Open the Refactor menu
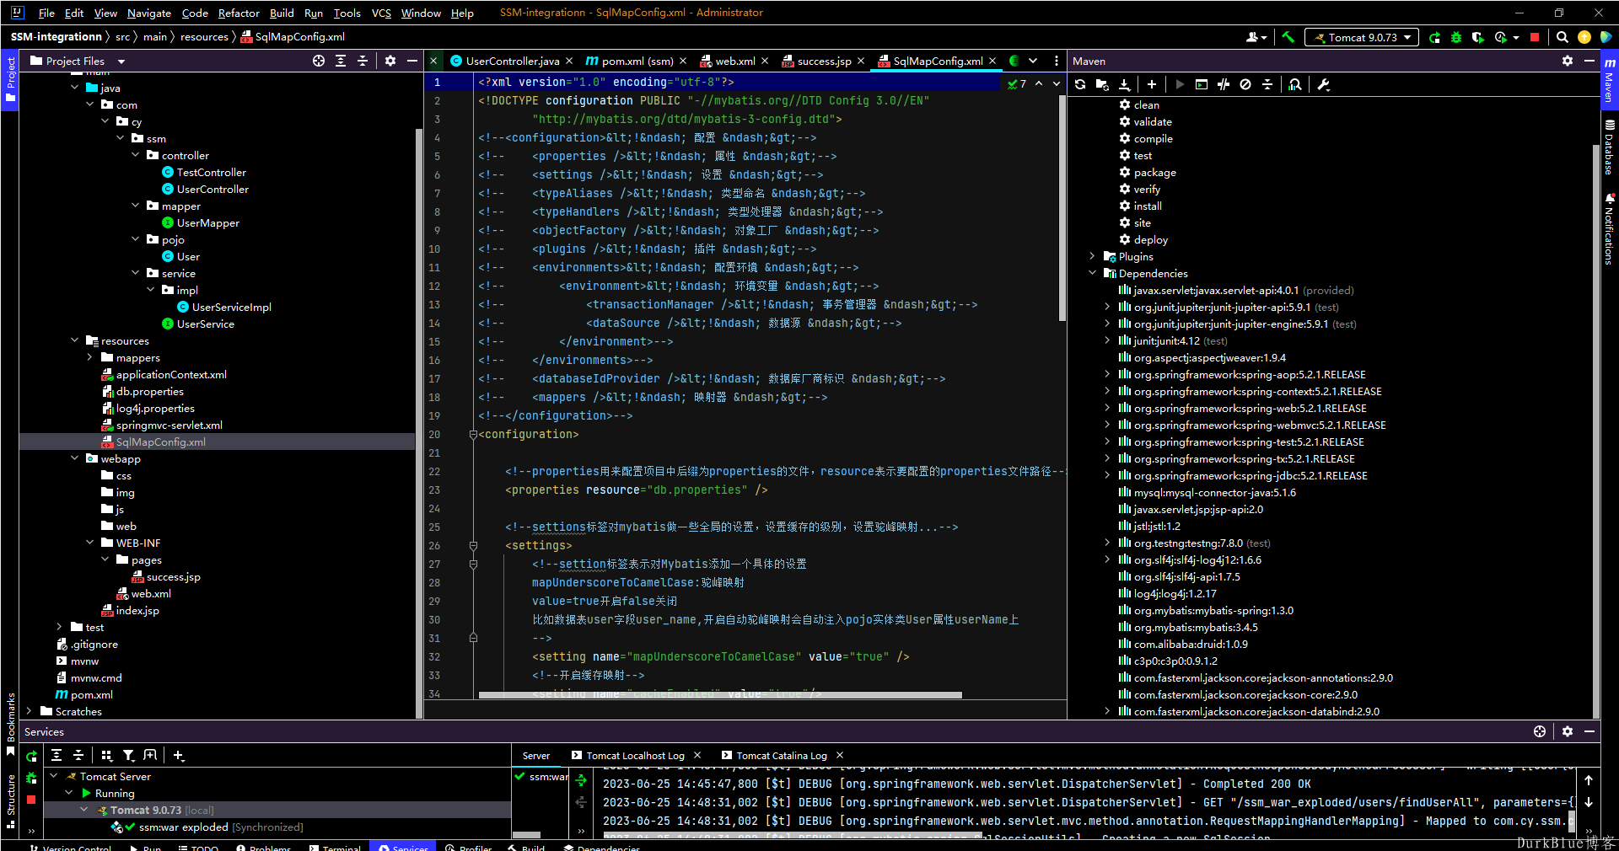Viewport: 1619px width, 851px height. click(239, 13)
